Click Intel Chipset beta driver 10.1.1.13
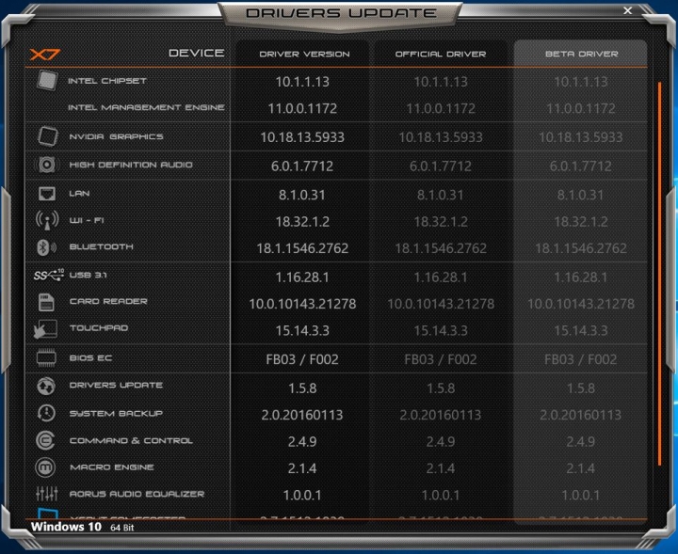Image resolution: width=678 pixels, height=554 pixels. click(x=581, y=82)
